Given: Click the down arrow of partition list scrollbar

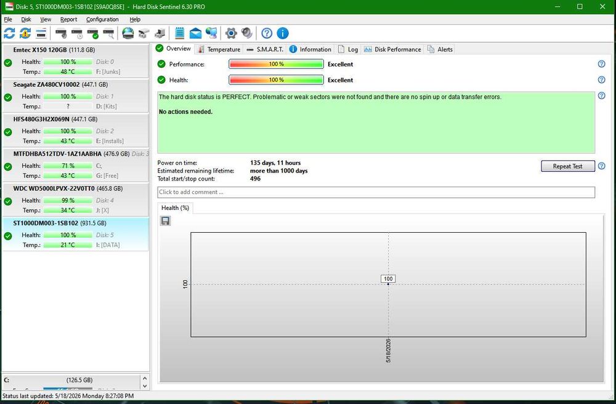Looking at the screenshot, I should click(145, 386).
